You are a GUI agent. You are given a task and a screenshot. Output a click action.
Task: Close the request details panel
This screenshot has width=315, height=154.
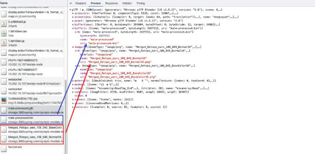point(71,3)
